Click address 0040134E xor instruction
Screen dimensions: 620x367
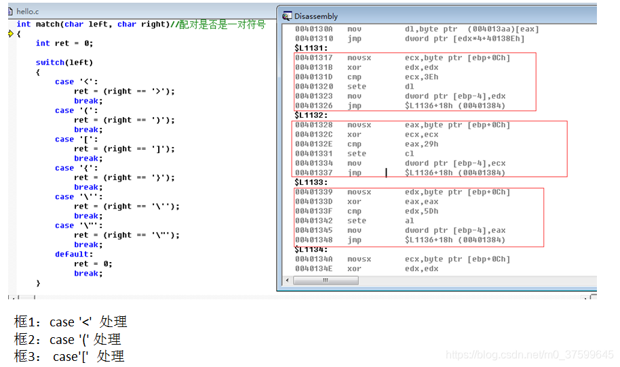(366, 269)
